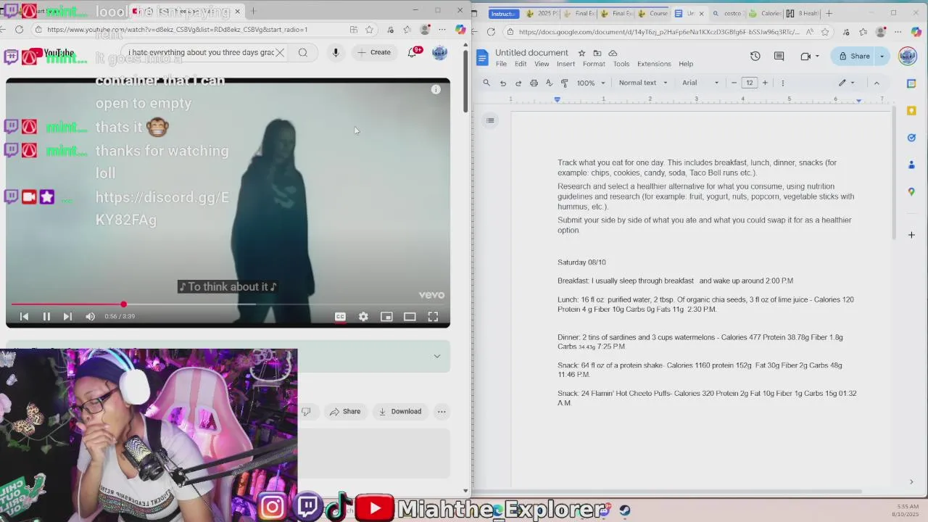Redo action in Docs toolbar
This screenshot has width=928, height=522.
click(518, 83)
